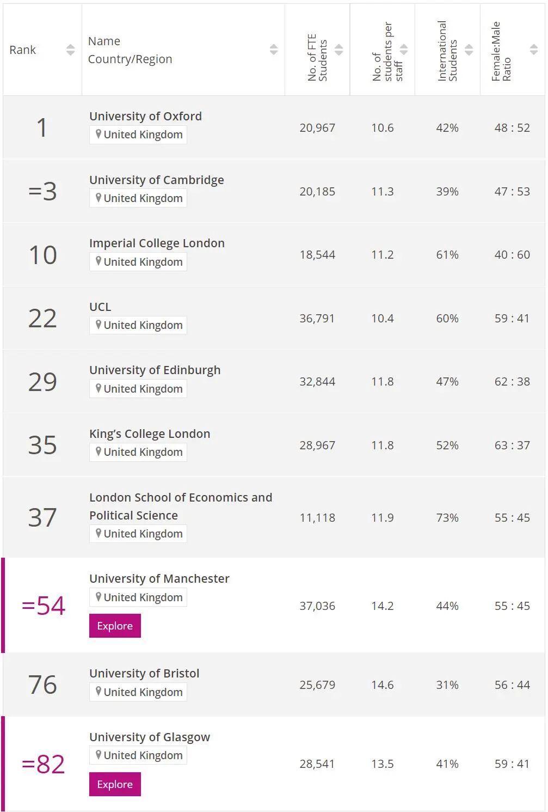Open University of Oxford page
Image resolution: width=548 pixels, height=812 pixels.
tap(145, 116)
